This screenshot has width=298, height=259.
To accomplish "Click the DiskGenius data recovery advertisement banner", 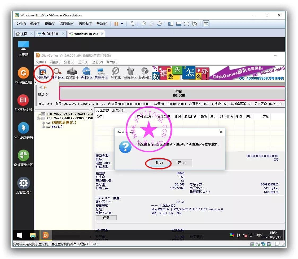I will click(218, 73).
